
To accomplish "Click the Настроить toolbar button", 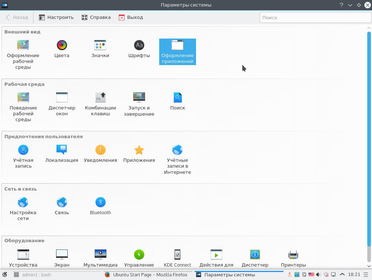I will 56,17.
